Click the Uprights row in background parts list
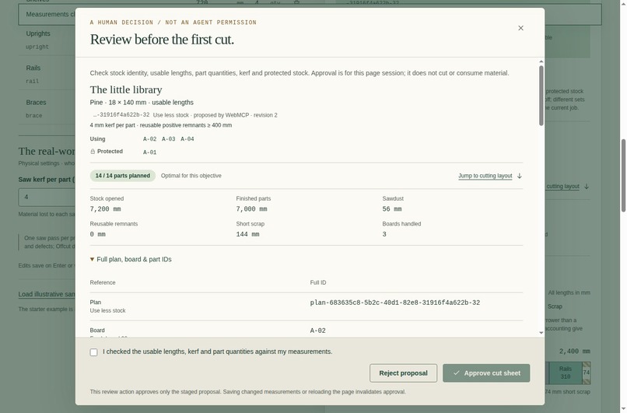 (x=47, y=40)
